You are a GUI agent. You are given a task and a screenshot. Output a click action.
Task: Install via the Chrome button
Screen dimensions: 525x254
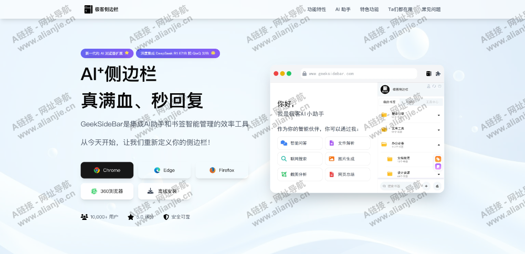click(x=107, y=170)
